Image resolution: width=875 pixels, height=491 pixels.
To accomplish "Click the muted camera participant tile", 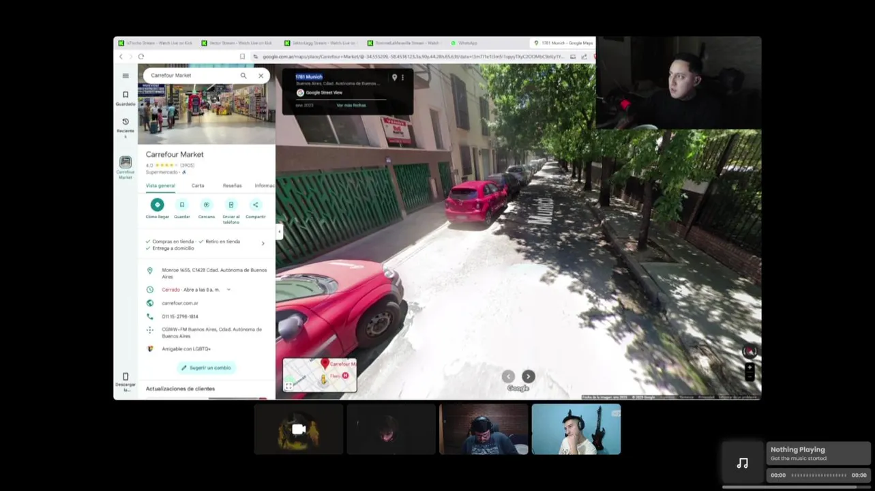I will pyautogui.click(x=299, y=429).
